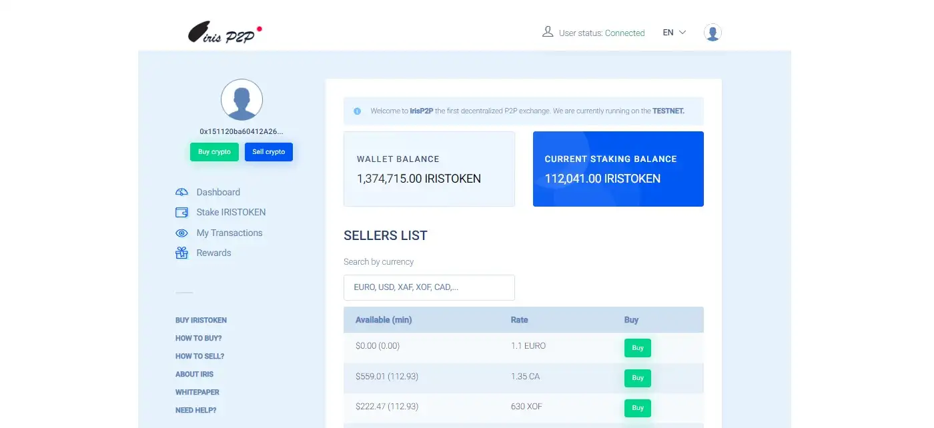934x428 pixels.
Task: Click the Stake IRISTOKEN wallet icon
Action: pos(181,213)
